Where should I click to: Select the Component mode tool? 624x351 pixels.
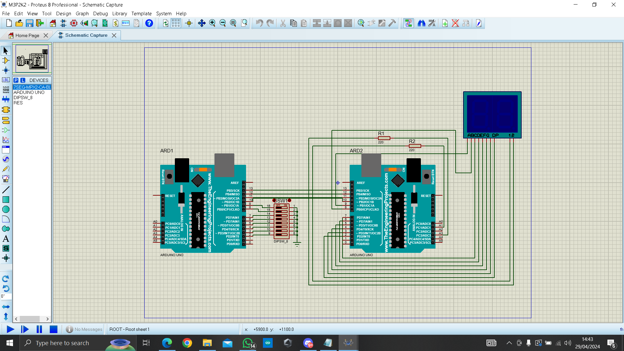[x=6, y=60]
